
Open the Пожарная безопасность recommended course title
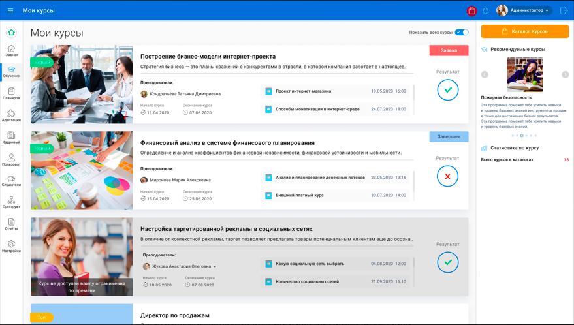506,97
